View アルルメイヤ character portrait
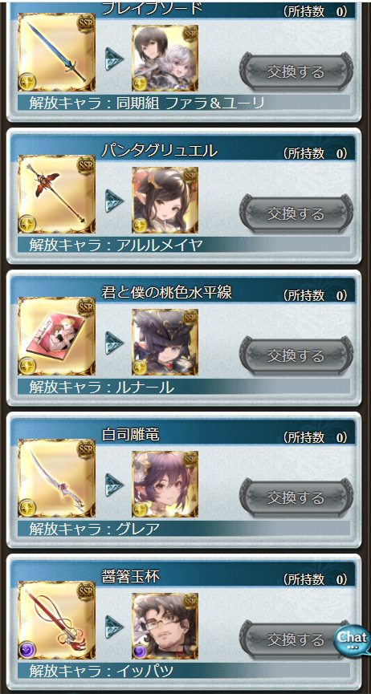Viewport: 371px width, 694px height. click(165, 200)
